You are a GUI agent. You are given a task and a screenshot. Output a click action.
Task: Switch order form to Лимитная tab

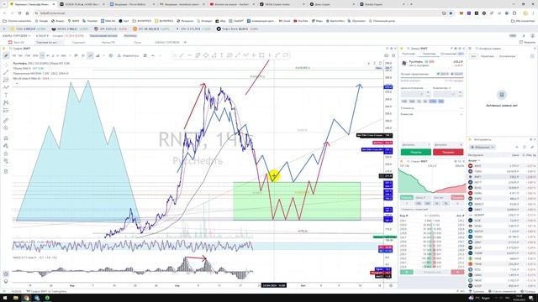[x=429, y=54]
